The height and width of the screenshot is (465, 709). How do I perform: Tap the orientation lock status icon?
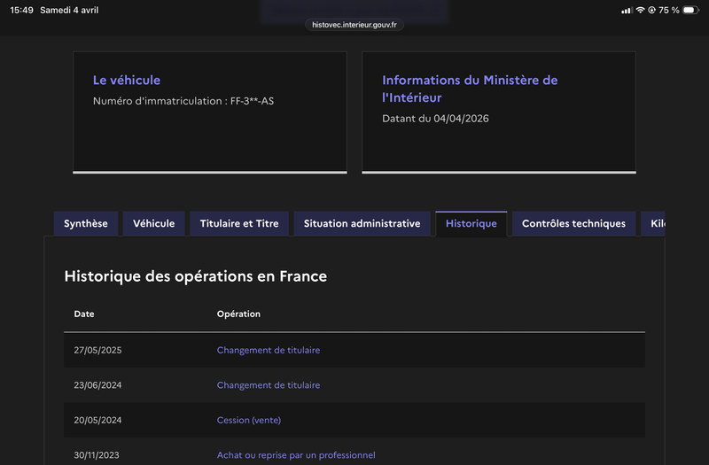[652, 10]
